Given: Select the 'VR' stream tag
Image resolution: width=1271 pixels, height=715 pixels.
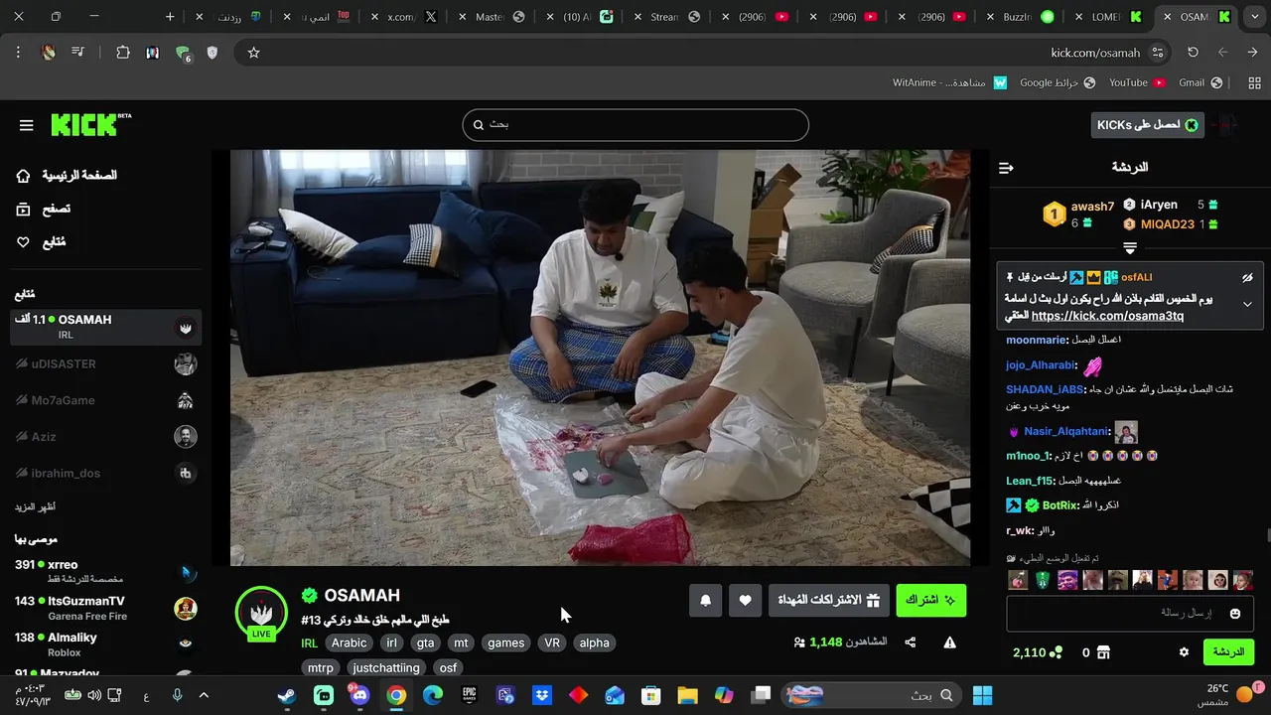Looking at the screenshot, I should click(x=552, y=643).
